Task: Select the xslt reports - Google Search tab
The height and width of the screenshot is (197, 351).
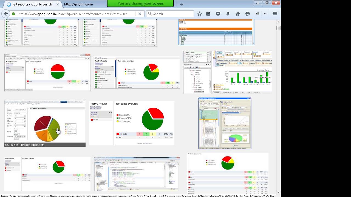Action: click(x=32, y=4)
